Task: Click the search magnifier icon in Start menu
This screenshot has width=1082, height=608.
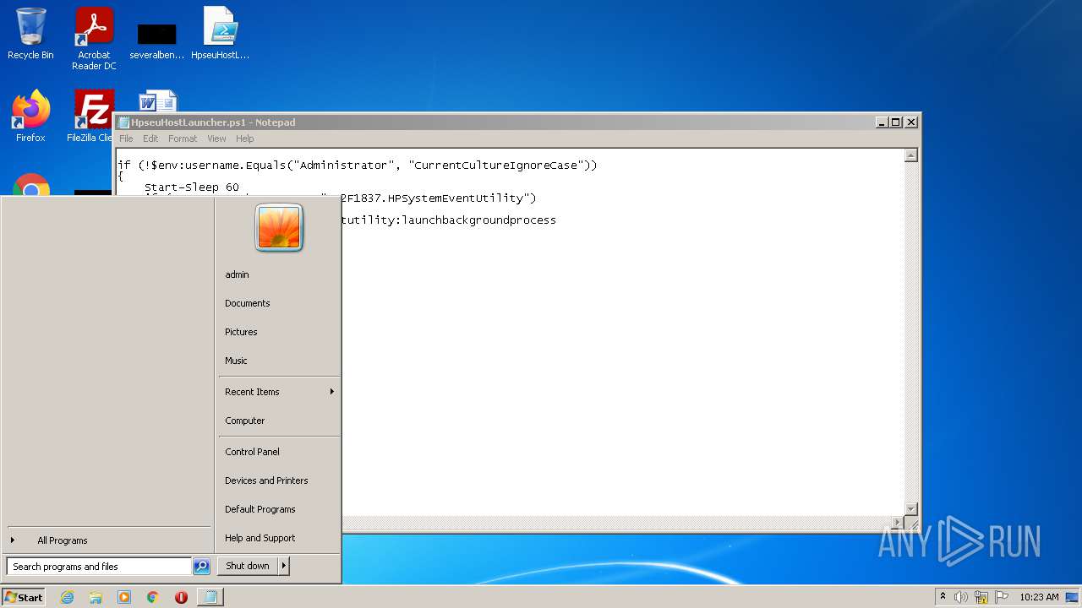Action: tap(201, 567)
